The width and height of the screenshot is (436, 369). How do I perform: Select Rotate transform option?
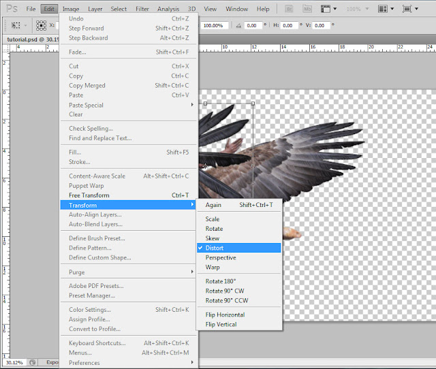pos(238,229)
